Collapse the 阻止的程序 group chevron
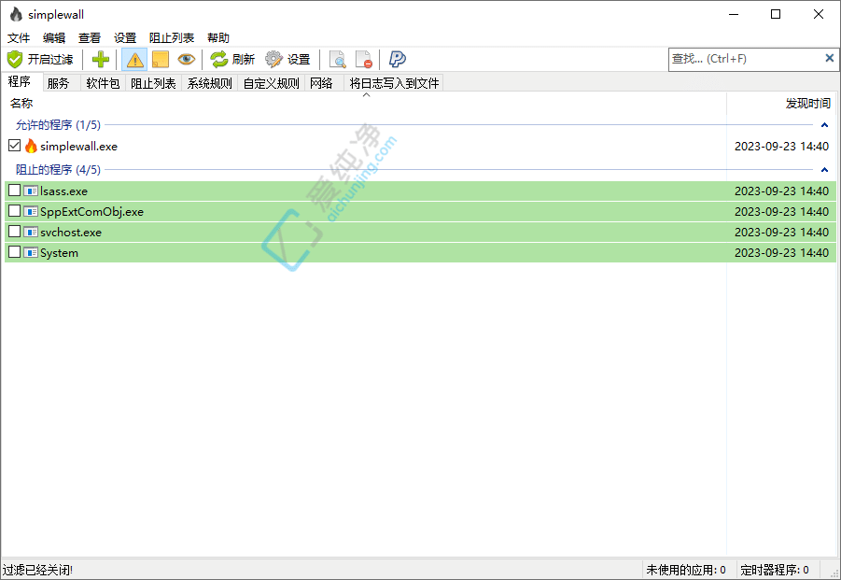 [824, 170]
